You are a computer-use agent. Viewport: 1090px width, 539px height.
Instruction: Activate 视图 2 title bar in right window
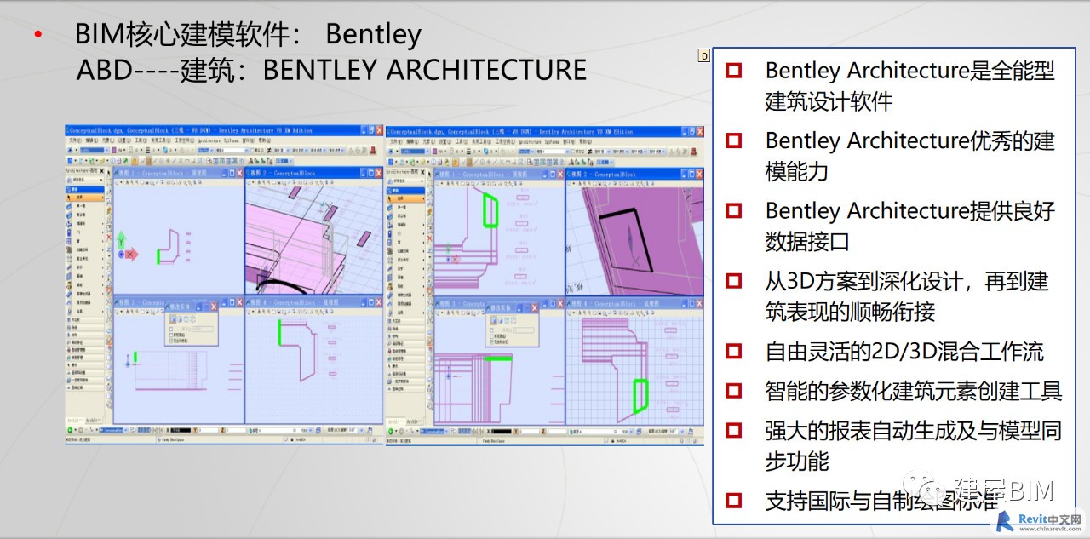(634, 174)
